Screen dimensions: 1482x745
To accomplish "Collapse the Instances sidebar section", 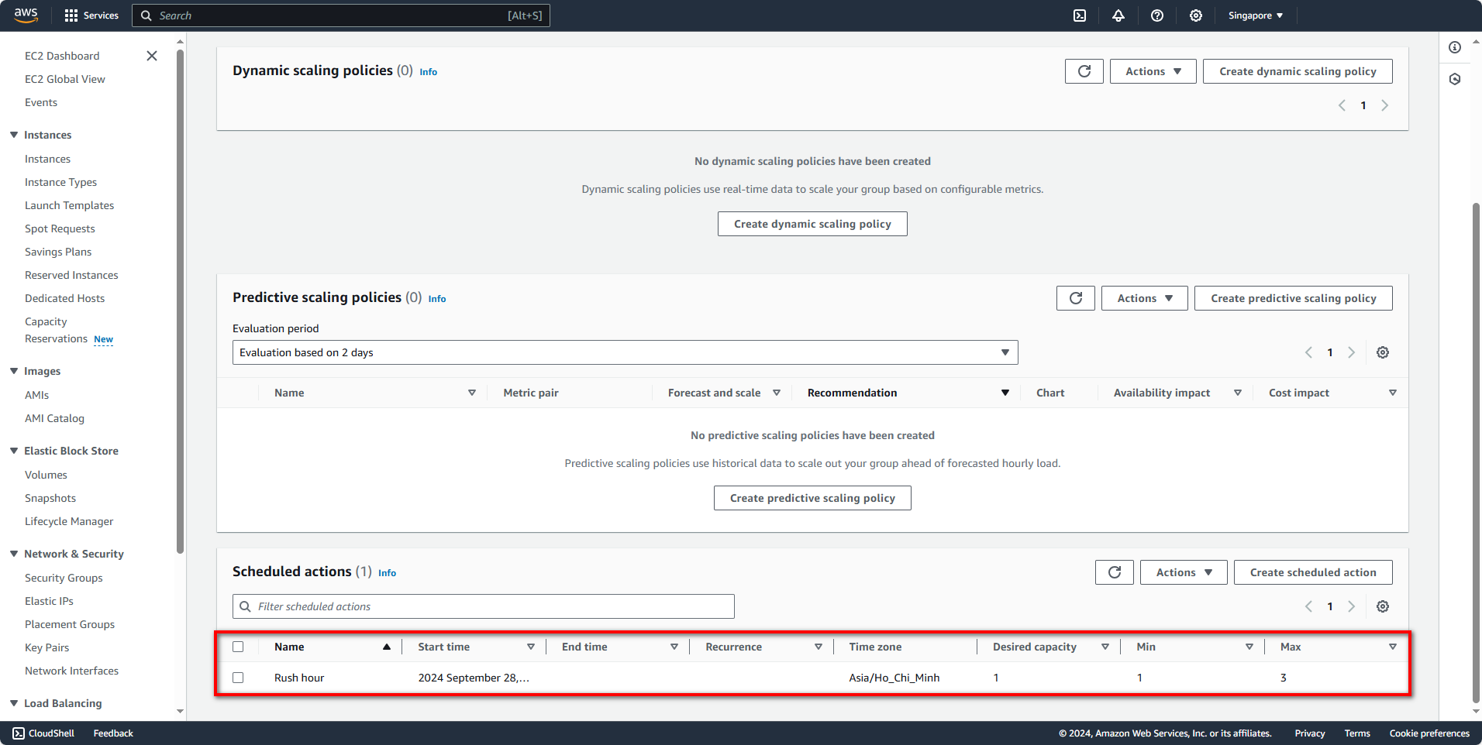I will [13, 135].
